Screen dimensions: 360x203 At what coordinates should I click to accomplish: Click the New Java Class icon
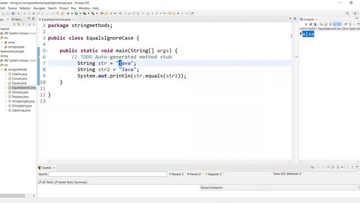tap(106, 14)
